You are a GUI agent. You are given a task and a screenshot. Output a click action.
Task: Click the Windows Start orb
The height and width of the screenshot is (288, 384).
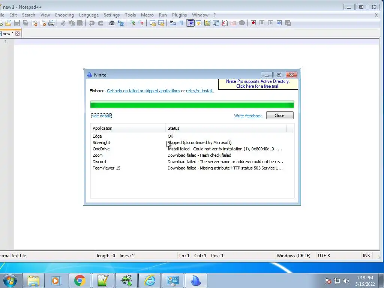10,280
